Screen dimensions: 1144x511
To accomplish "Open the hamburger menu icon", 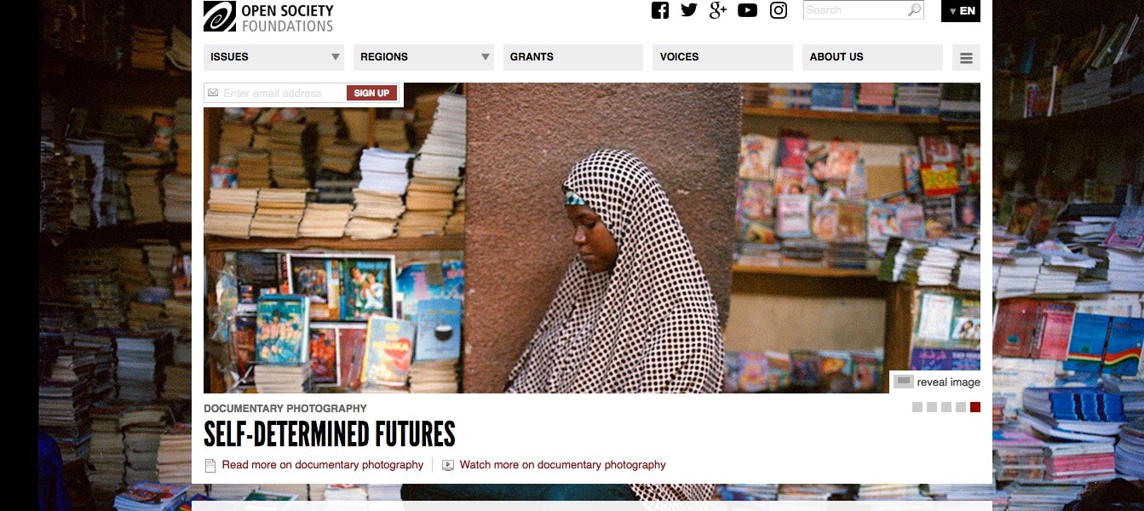I will point(966,58).
